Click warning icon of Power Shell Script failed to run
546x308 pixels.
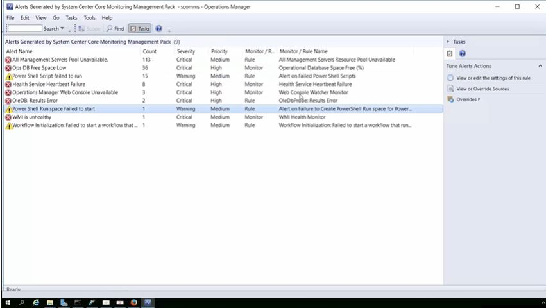pyautogui.click(x=9, y=76)
